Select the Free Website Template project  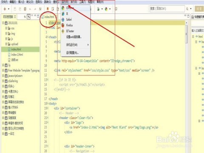(24, 71)
